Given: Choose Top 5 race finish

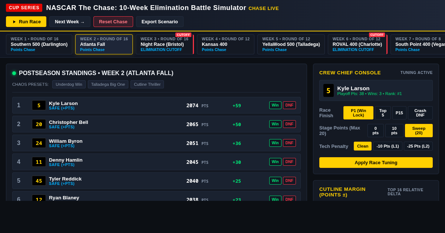Looking at the screenshot, I should pyautogui.click(x=383, y=113).
